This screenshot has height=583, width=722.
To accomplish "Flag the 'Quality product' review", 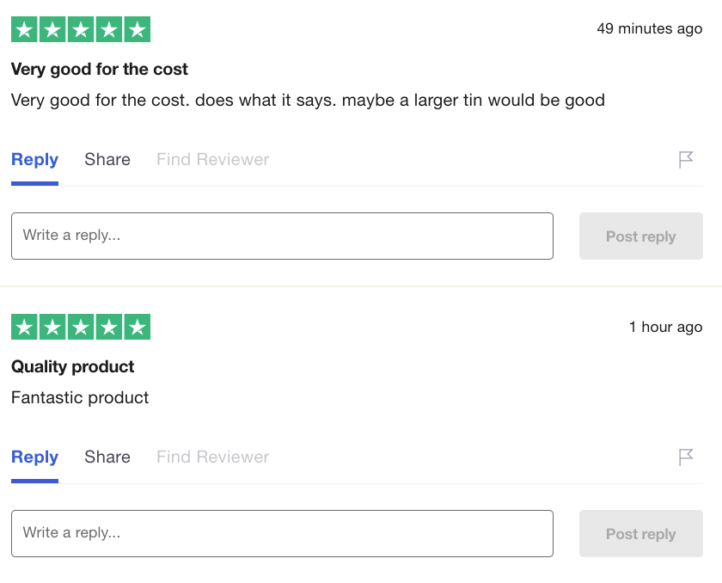I will tap(686, 457).
